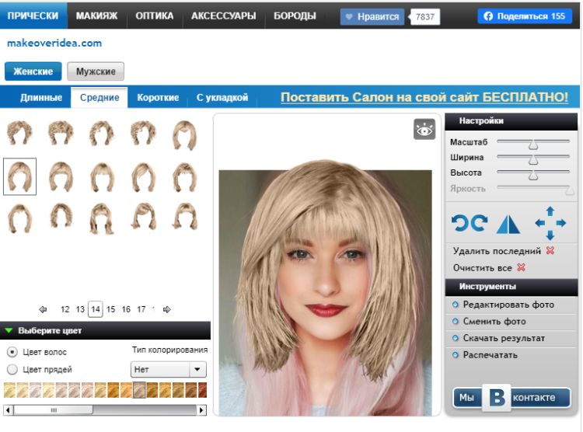This screenshot has height=432, width=583.
Task: Open the Тип колорирования dropdown
Action: pos(169,370)
